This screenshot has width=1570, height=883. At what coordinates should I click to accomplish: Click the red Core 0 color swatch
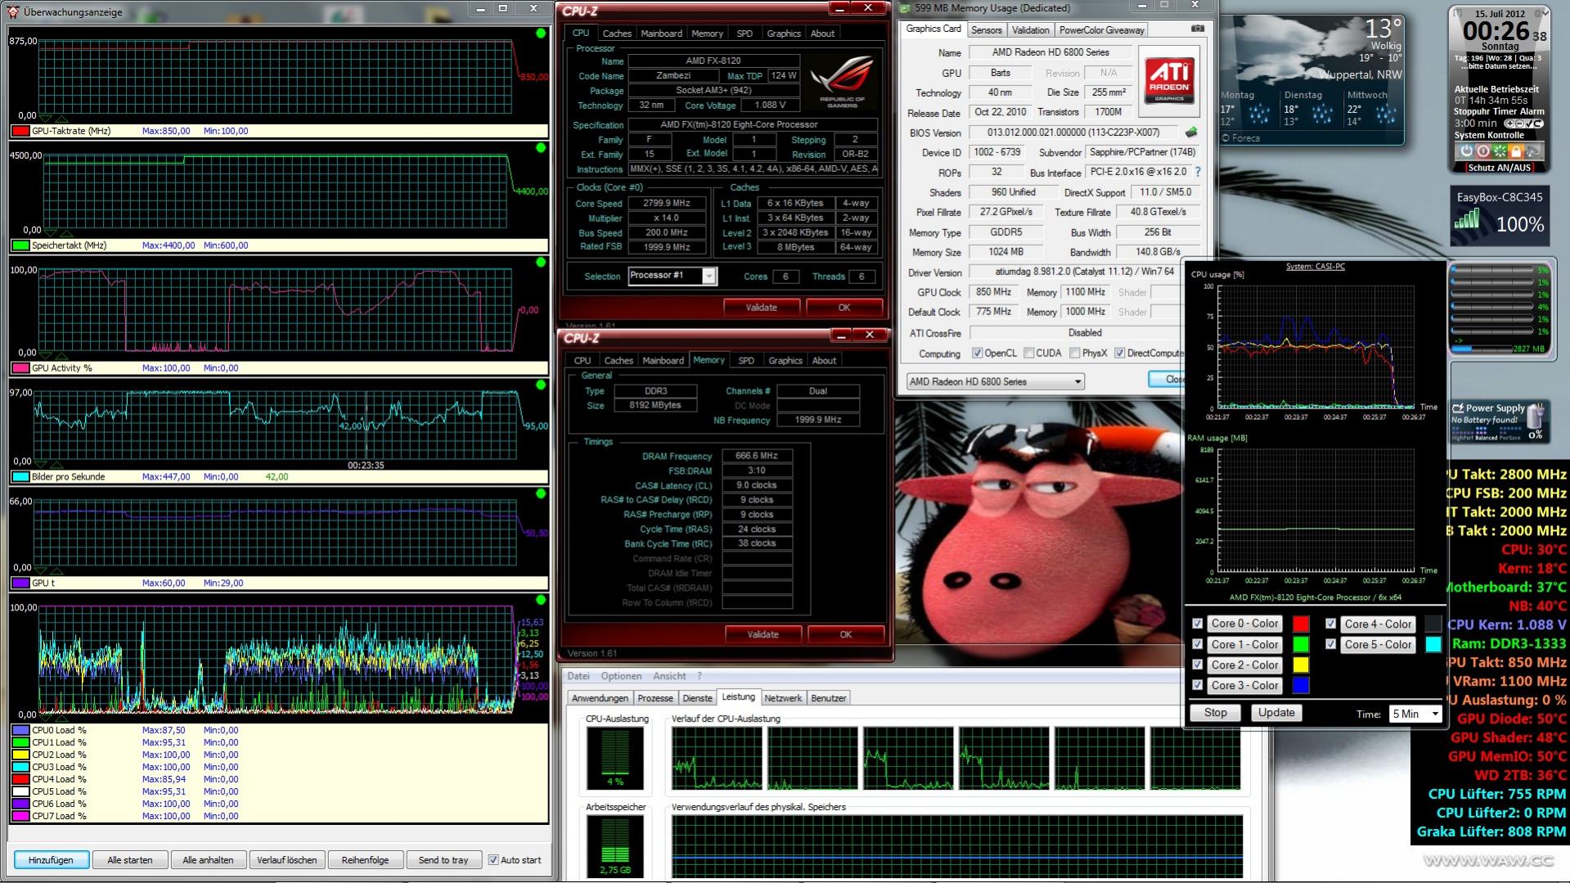[x=1300, y=624]
